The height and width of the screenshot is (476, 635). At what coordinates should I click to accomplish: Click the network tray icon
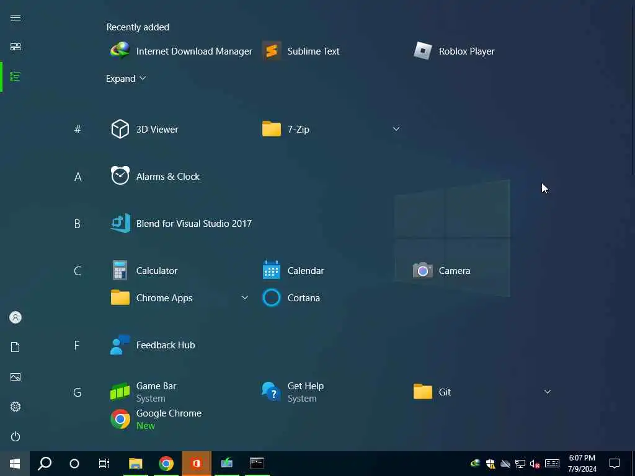520,464
